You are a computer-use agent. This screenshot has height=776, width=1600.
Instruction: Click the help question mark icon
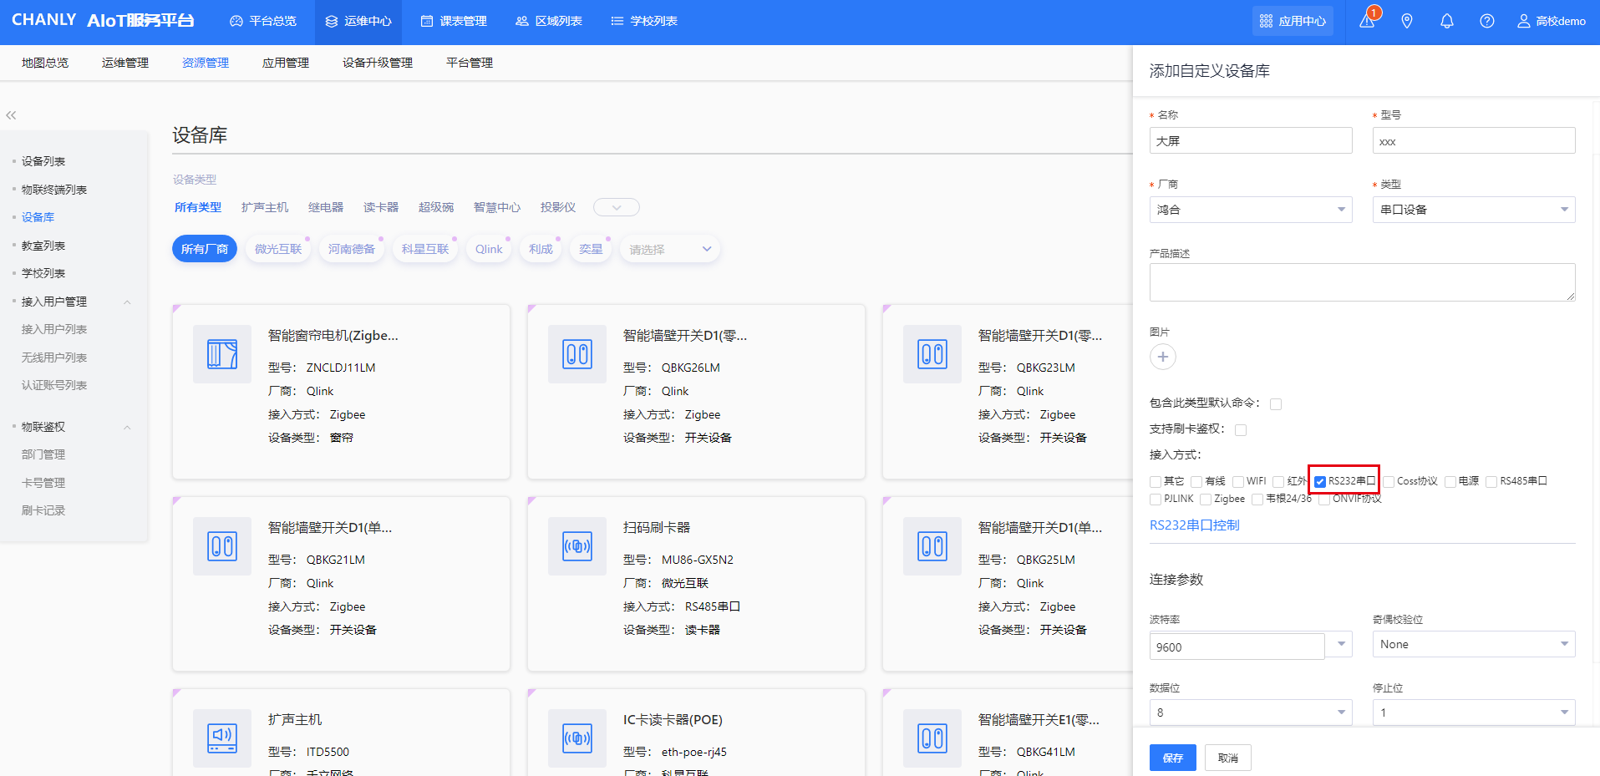(1487, 21)
